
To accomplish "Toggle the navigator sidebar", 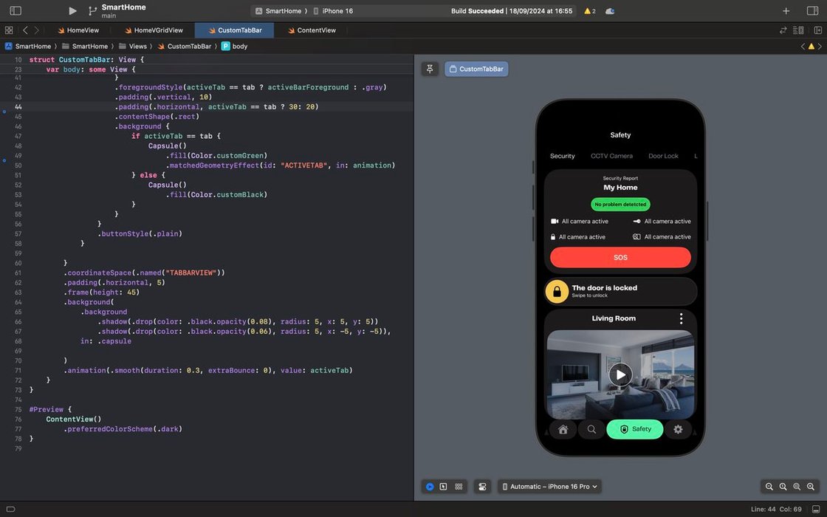I will tap(16, 10).
